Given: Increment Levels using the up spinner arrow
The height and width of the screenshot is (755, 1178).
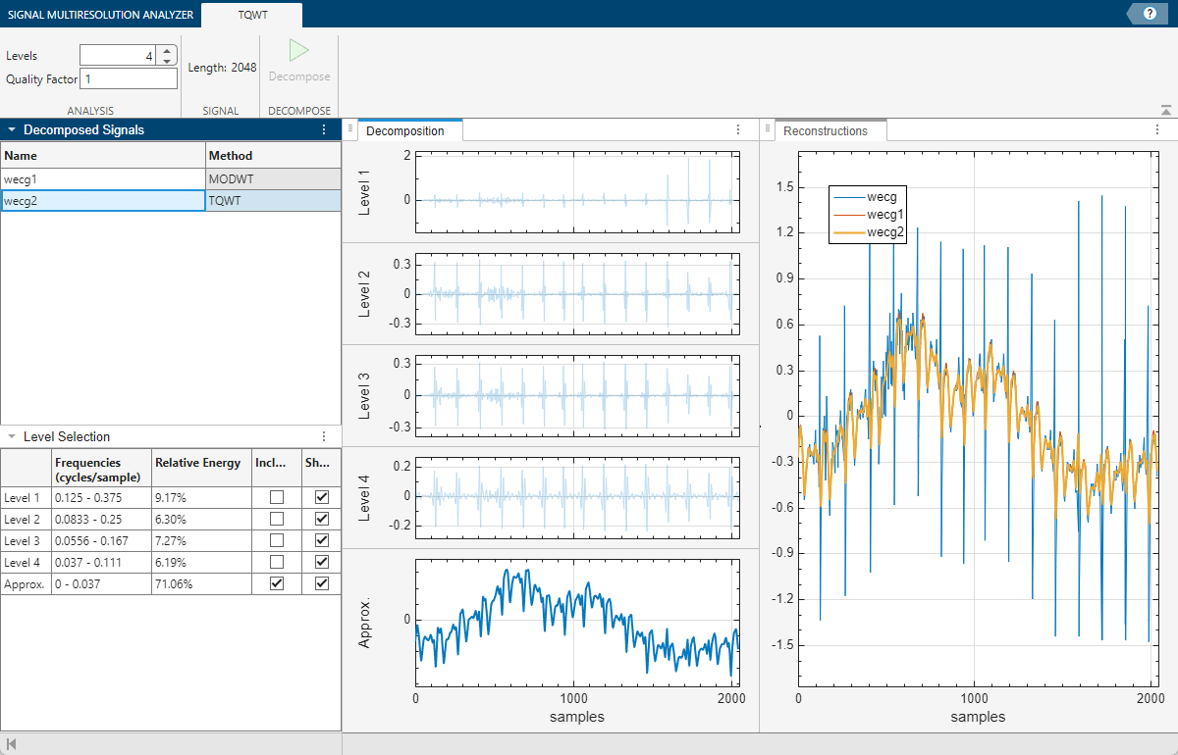Looking at the screenshot, I should click(165, 50).
